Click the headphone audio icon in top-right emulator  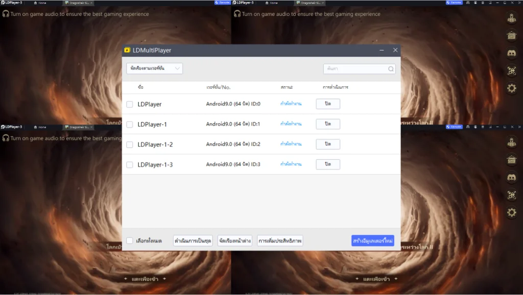[237, 14]
